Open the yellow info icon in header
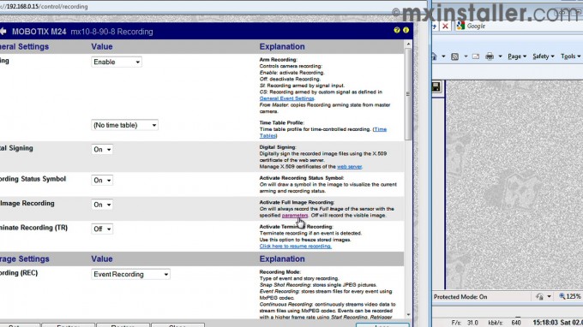 pyautogui.click(x=406, y=30)
